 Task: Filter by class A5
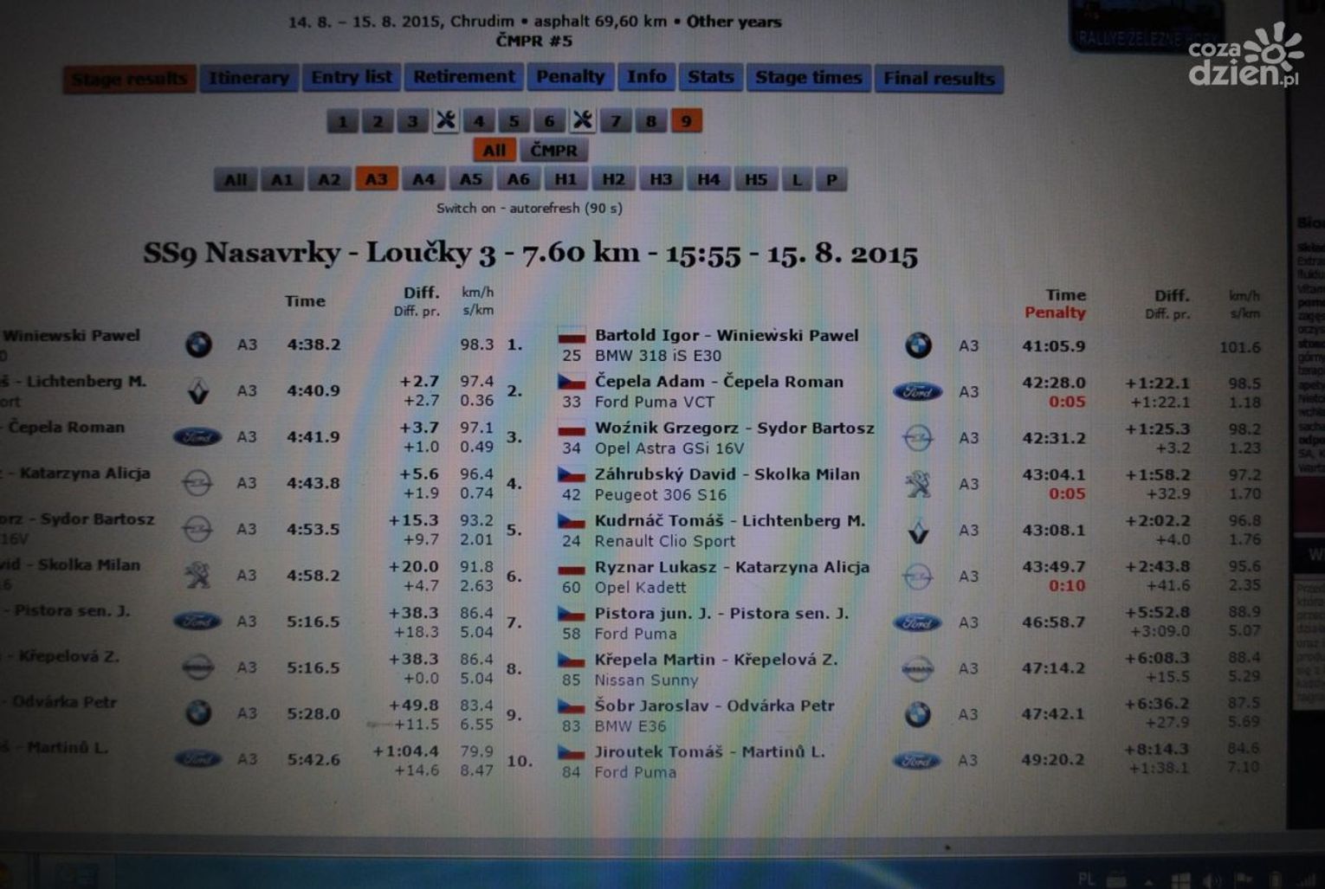(x=471, y=180)
